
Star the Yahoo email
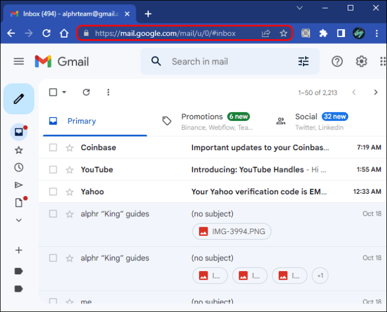pyautogui.click(x=70, y=192)
